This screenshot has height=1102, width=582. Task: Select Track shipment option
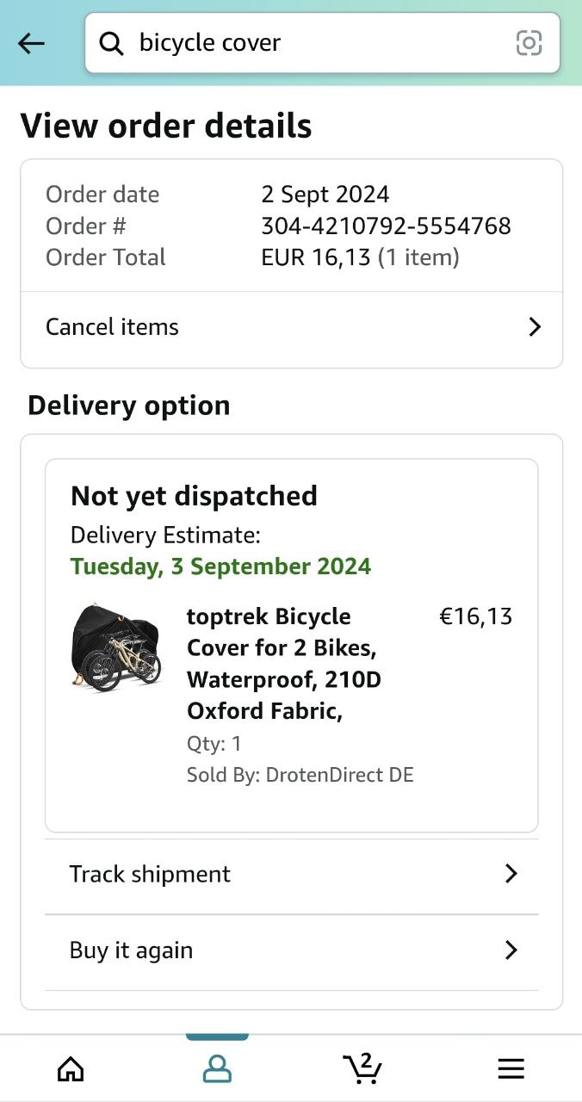click(x=150, y=874)
